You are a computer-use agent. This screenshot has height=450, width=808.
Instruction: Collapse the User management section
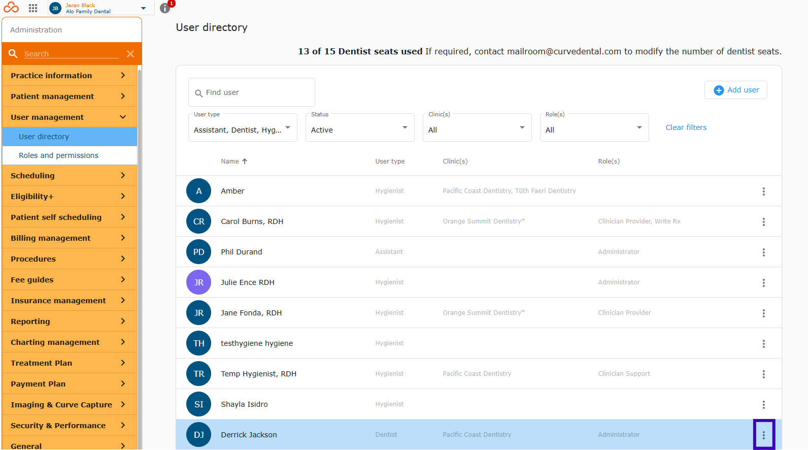[70, 117]
